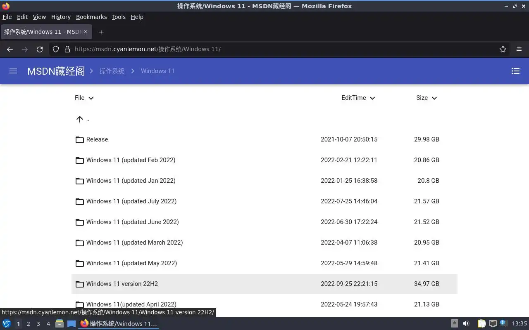The width and height of the screenshot is (529, 330).
Task: Open the Tools menu
Action: click(119, 17)
